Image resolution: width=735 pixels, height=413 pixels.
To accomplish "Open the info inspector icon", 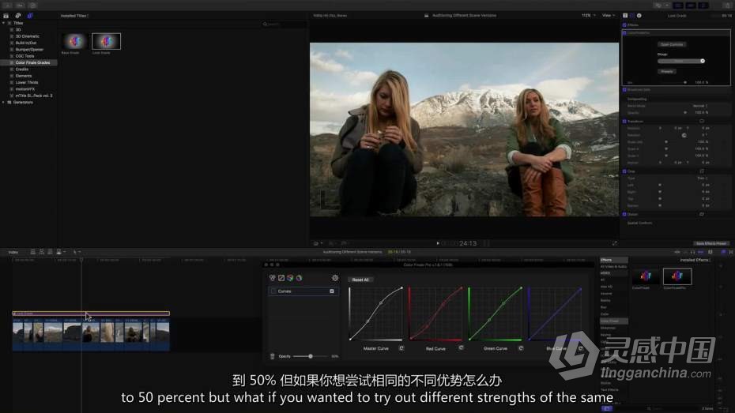I will click(x=639, y=16).
